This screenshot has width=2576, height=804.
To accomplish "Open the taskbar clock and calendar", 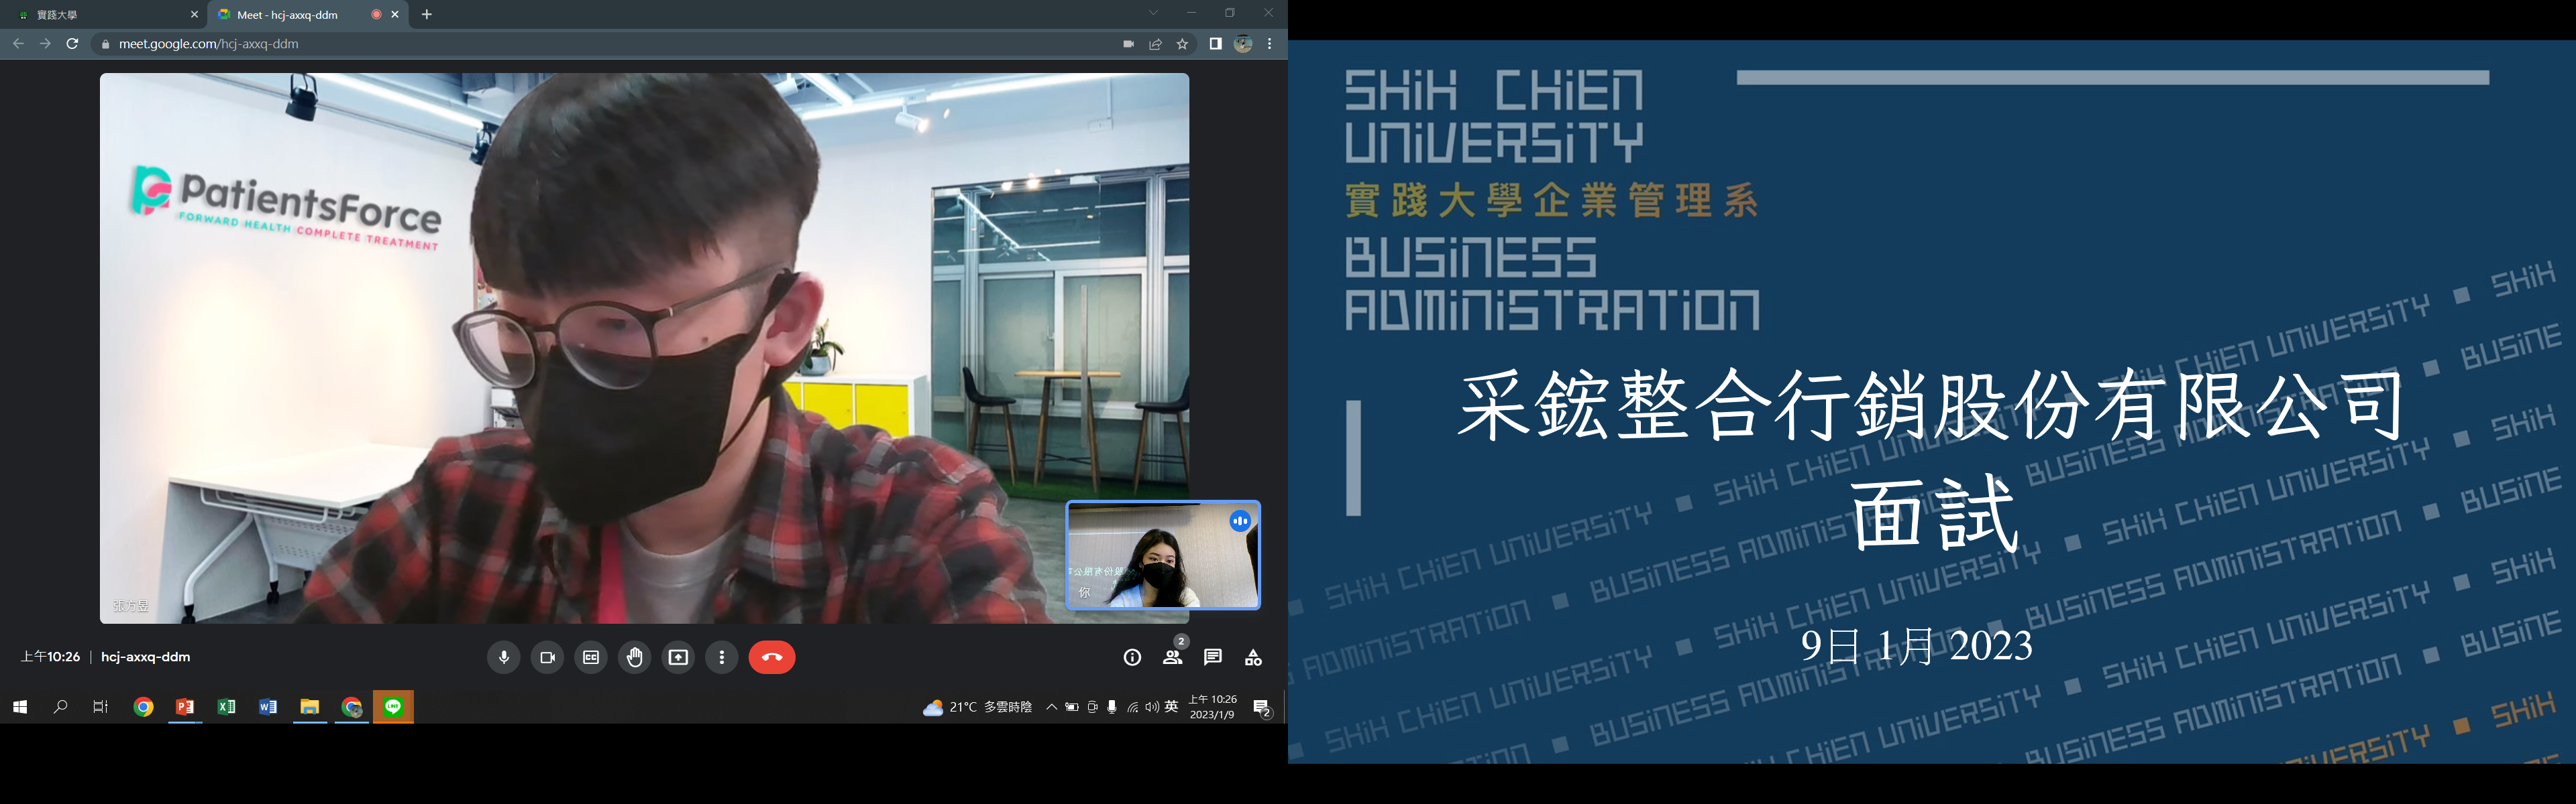I will coord(1212,707).
